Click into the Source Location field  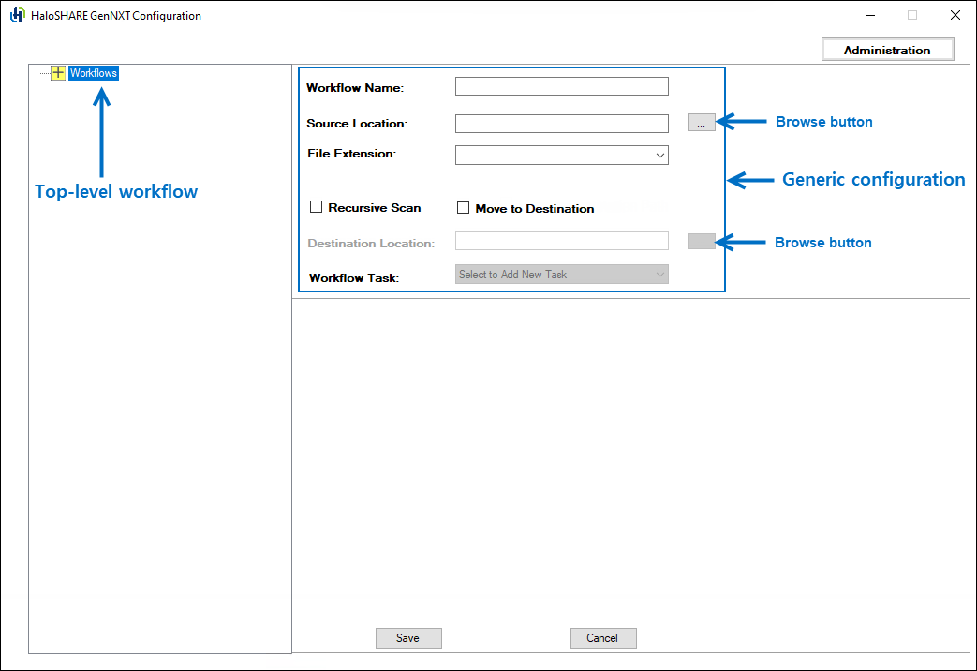pyautogui.click(x=561, y=124)
